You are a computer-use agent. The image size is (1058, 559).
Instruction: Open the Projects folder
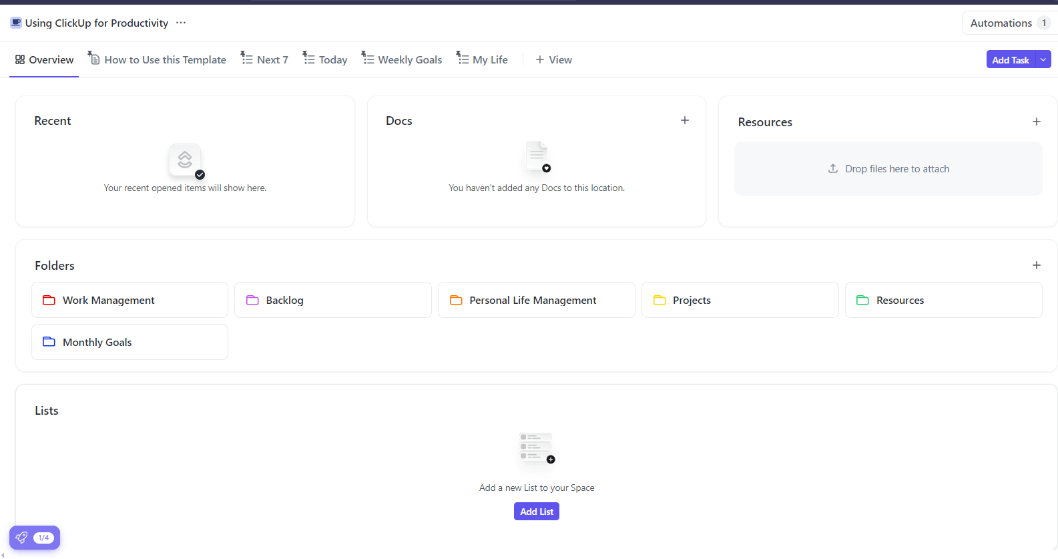[740, 300]
